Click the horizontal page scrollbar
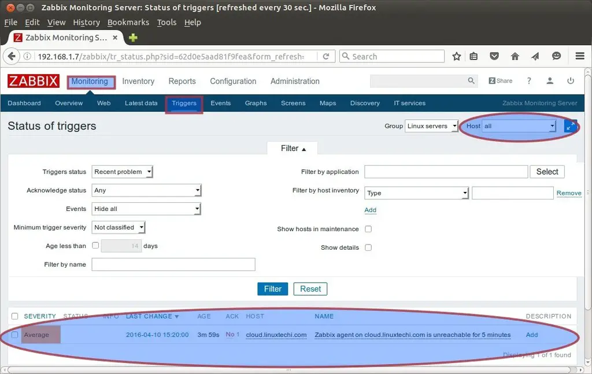592x374 pixels. coord(290,370)
